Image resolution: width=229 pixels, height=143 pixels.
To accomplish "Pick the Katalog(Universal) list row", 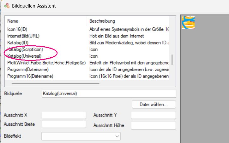I will point(24,56).
